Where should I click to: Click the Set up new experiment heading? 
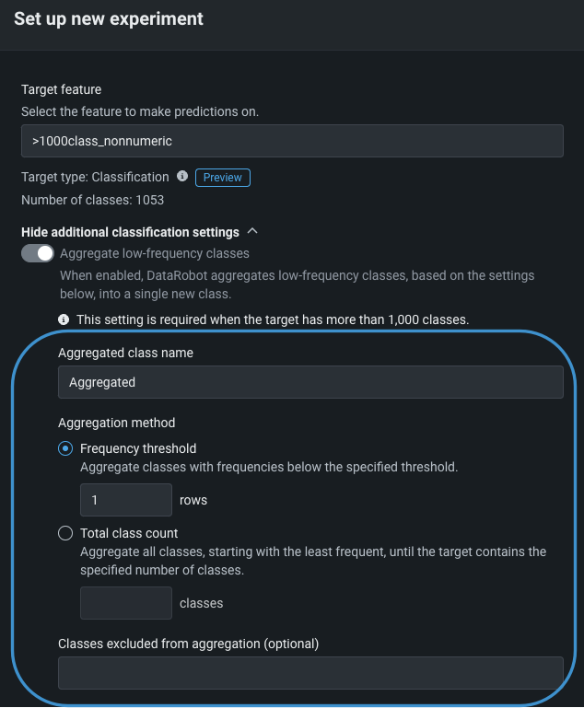tap(109, 18)
